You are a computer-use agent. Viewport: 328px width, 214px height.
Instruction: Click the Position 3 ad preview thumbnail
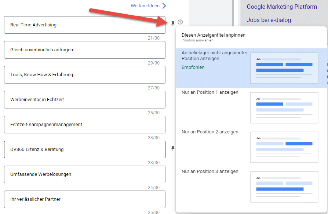tap(284, 187)
